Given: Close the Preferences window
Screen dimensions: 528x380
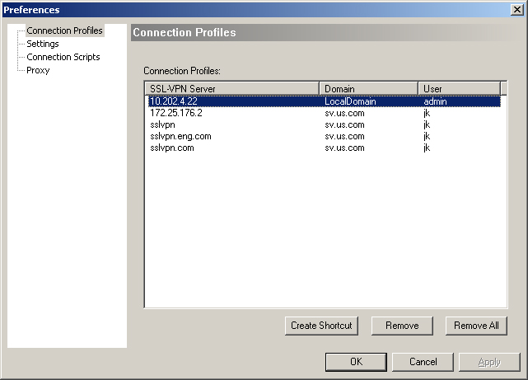Looking at the screenshot, I should (x=516, y=9).
